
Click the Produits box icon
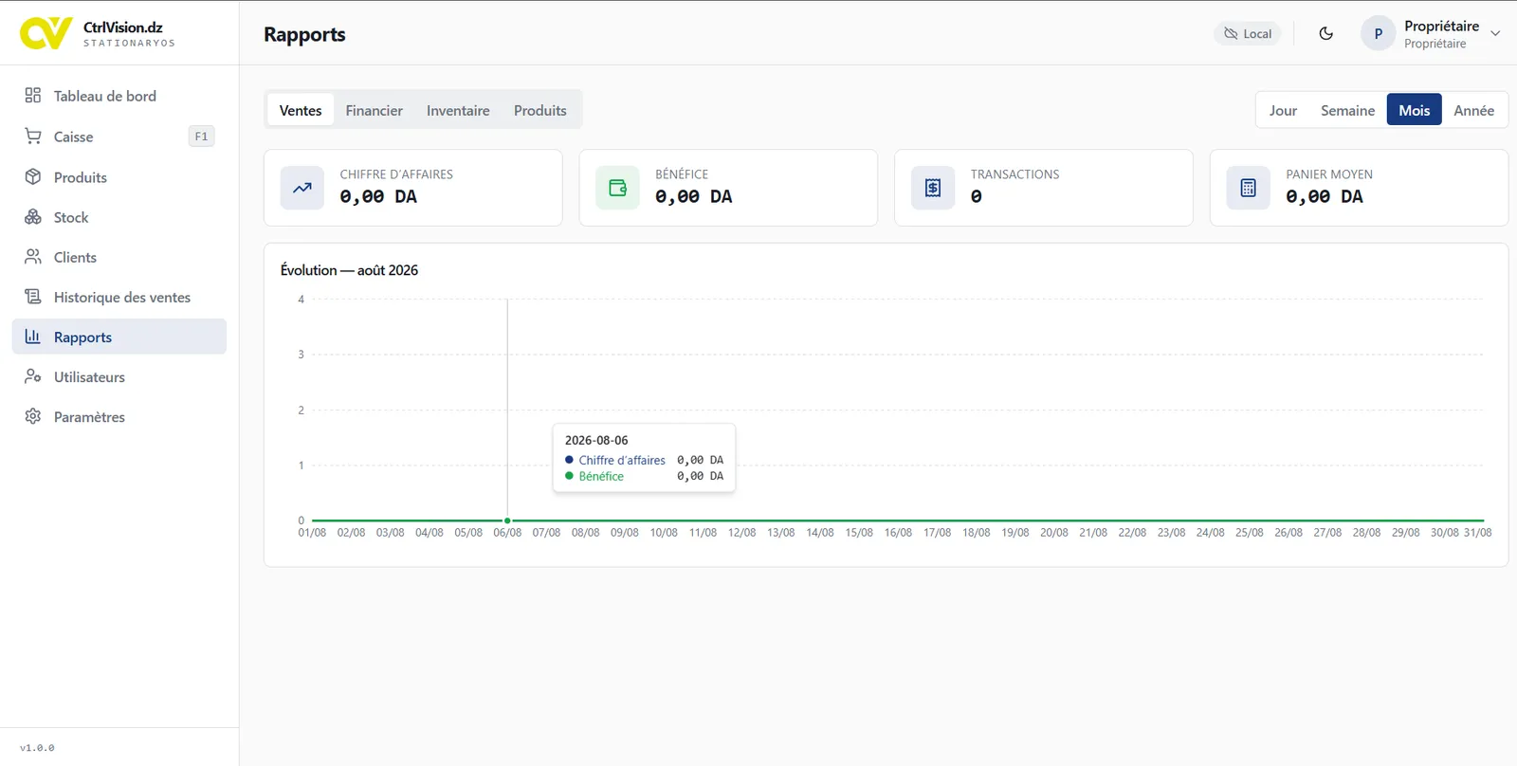(x=33, y=176)
